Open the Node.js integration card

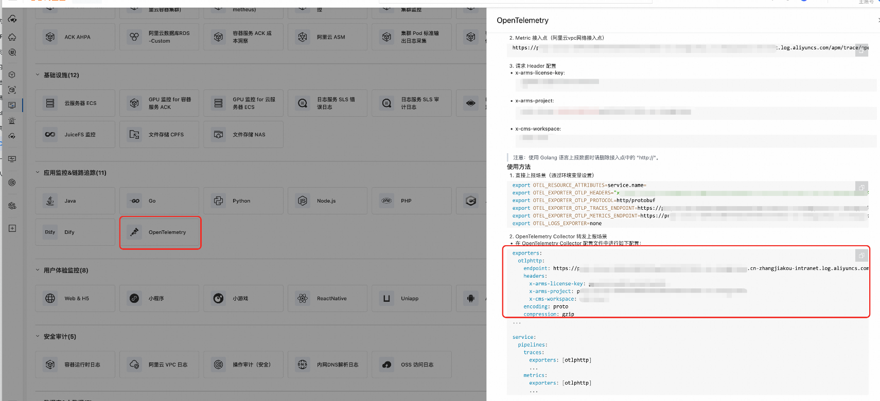click(327, 201)
